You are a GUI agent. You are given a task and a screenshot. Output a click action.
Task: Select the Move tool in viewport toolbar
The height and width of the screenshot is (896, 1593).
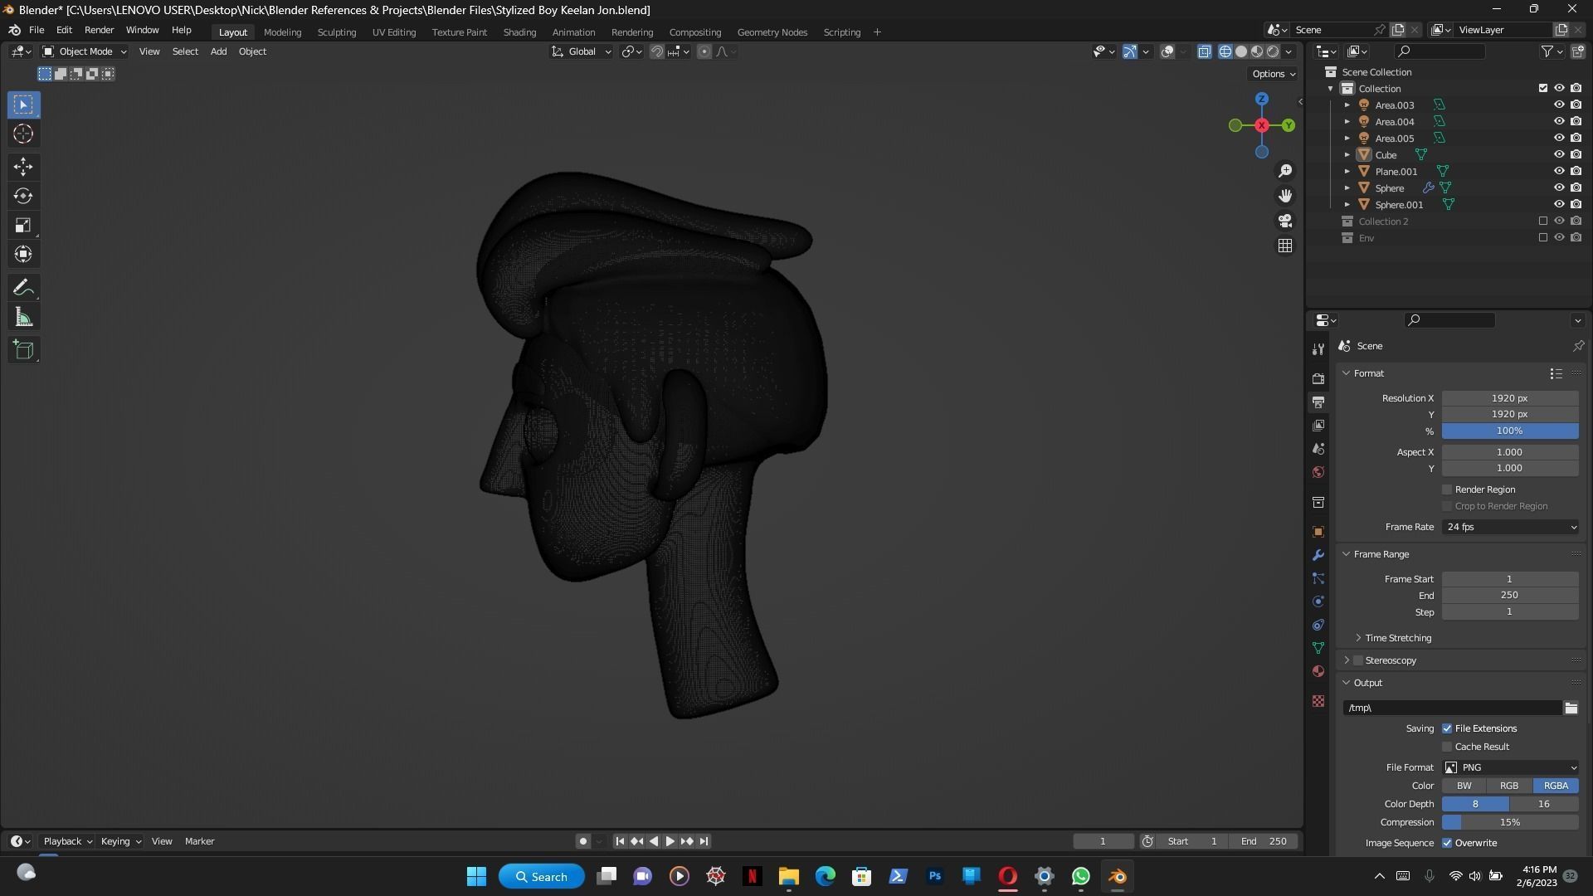23,167
